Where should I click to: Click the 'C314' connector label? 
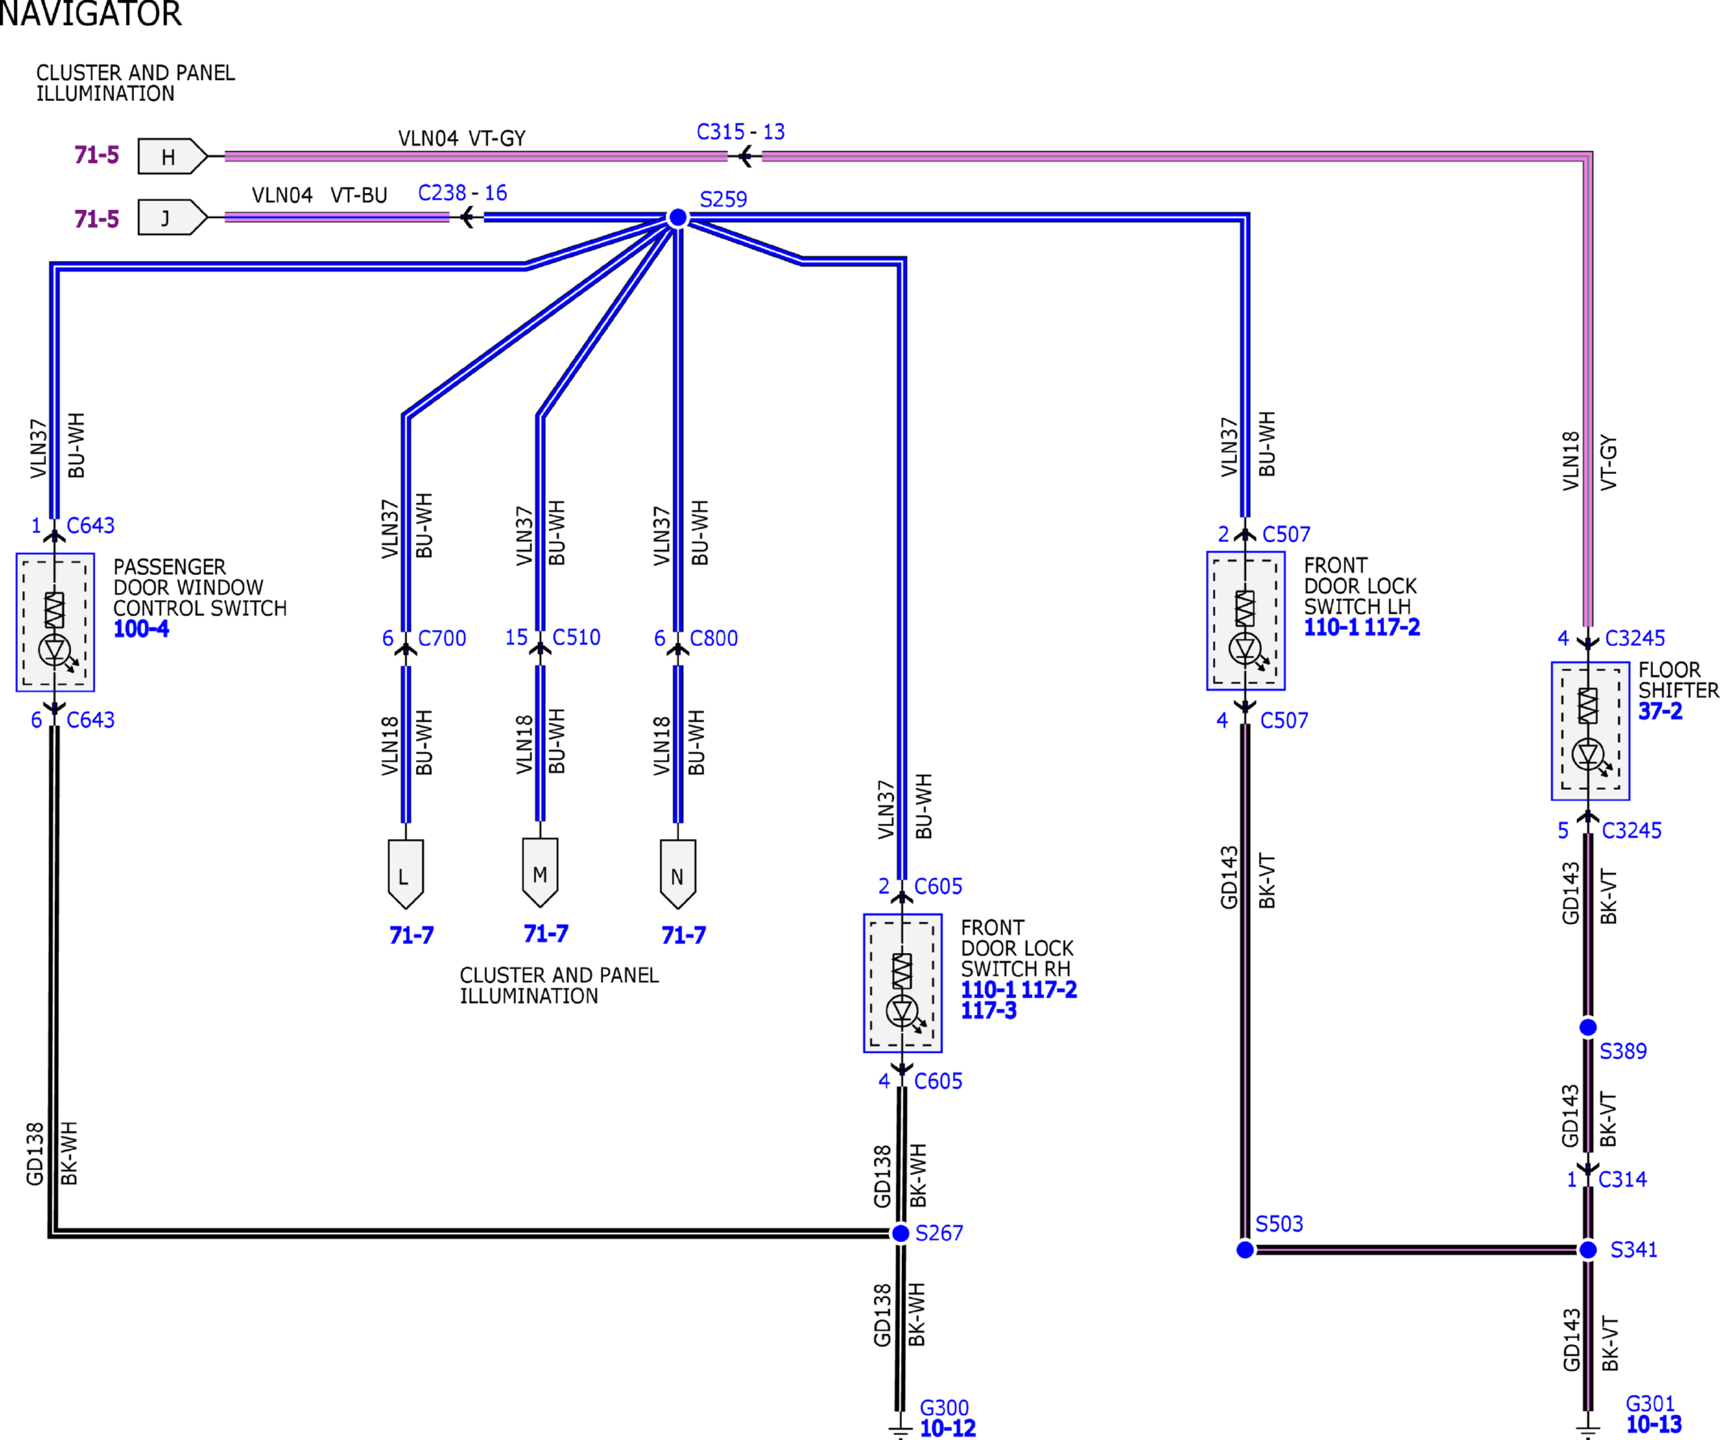click(1621, 1180)
